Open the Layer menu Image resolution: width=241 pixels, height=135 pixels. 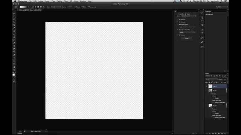point(47,1)
